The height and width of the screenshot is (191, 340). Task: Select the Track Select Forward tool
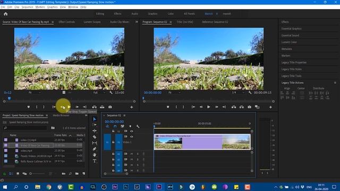[x=95, y=125]
